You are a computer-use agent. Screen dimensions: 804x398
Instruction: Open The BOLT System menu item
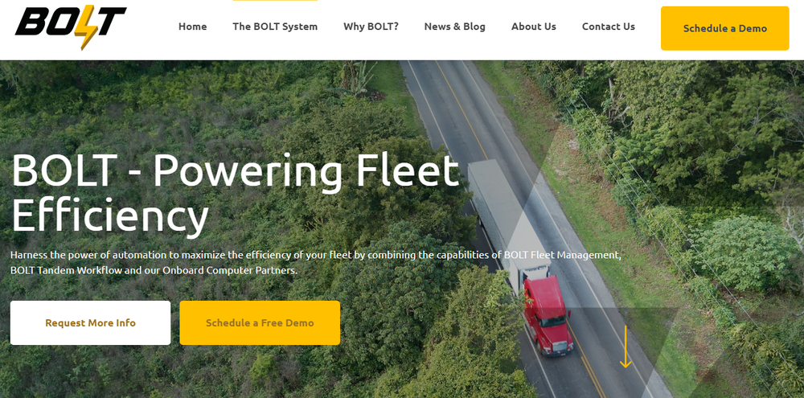tap(275, 27)
